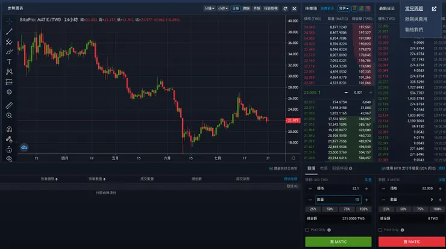
Task: Switch to the 市價 market order tab
Action: point(324,168)
